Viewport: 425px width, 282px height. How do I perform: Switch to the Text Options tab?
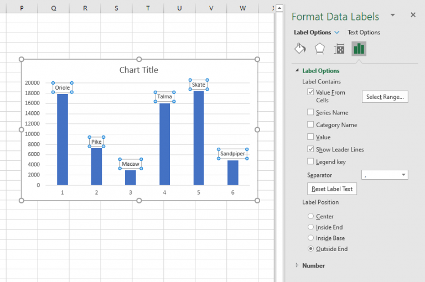(364, 33)
